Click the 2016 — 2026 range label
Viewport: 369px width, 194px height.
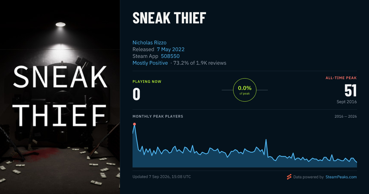[x=346, y=116]
